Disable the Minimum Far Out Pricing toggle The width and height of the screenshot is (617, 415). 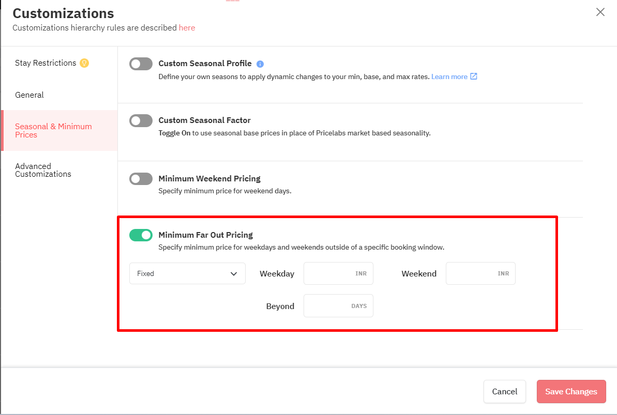[x=141, y=235]
